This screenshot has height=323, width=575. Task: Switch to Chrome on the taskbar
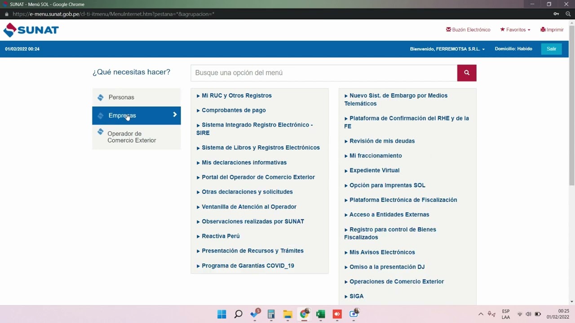(x=304, y=314)
